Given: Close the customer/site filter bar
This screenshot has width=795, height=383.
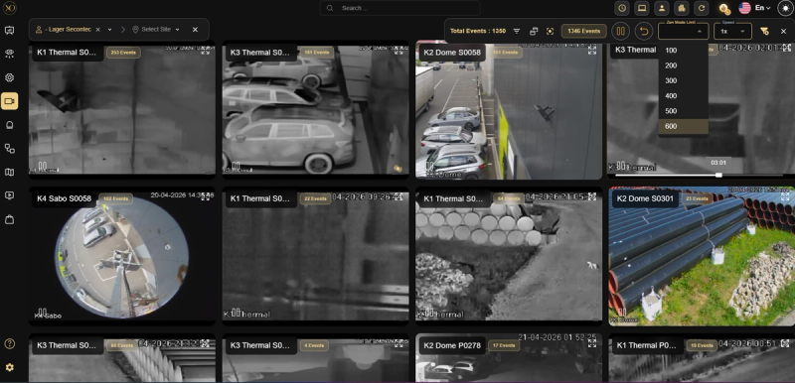Looking at the screenshot, I should pos(195,30).
